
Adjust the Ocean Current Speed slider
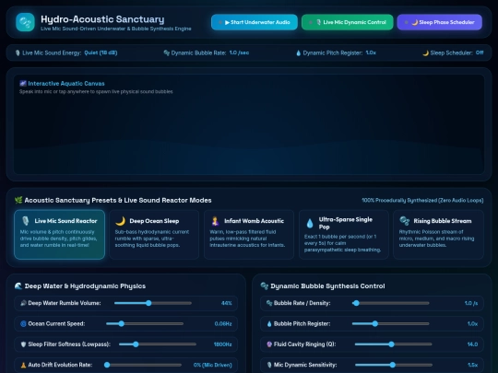point(145,324)
